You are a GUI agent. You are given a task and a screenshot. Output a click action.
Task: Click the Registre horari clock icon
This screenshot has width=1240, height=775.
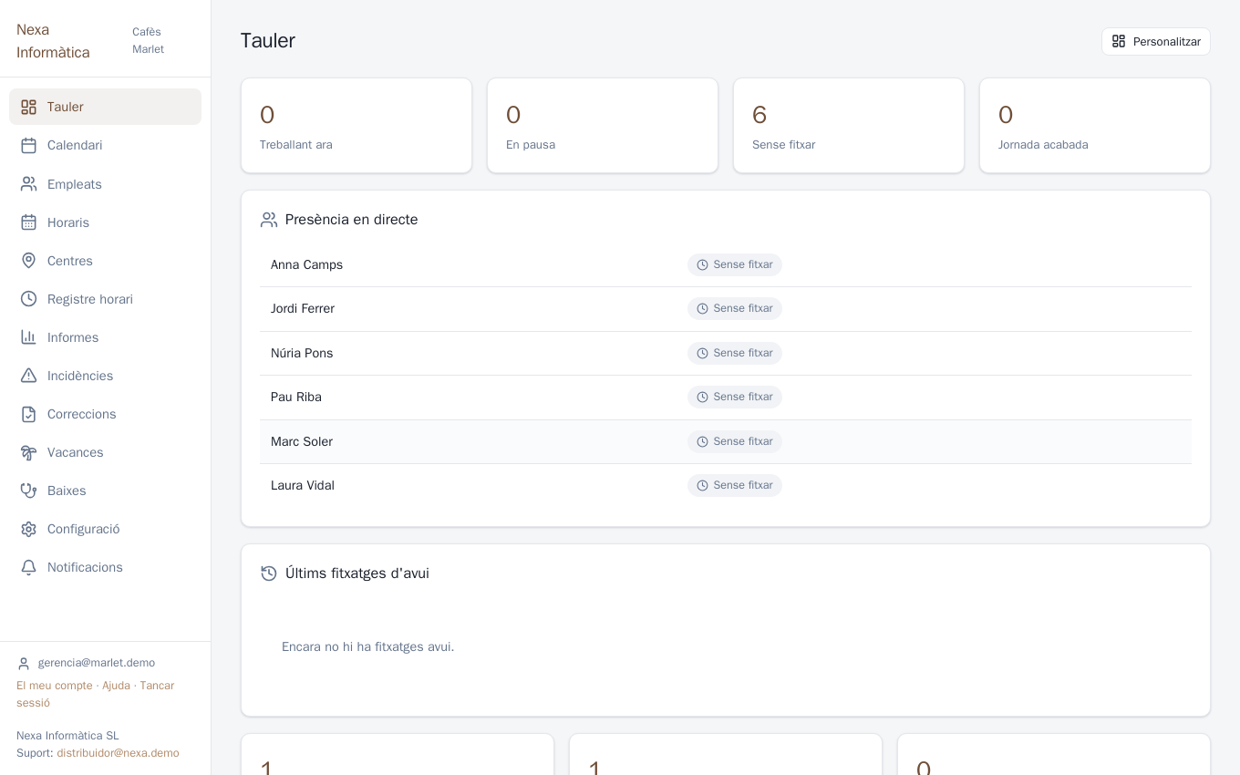(29, 299)
